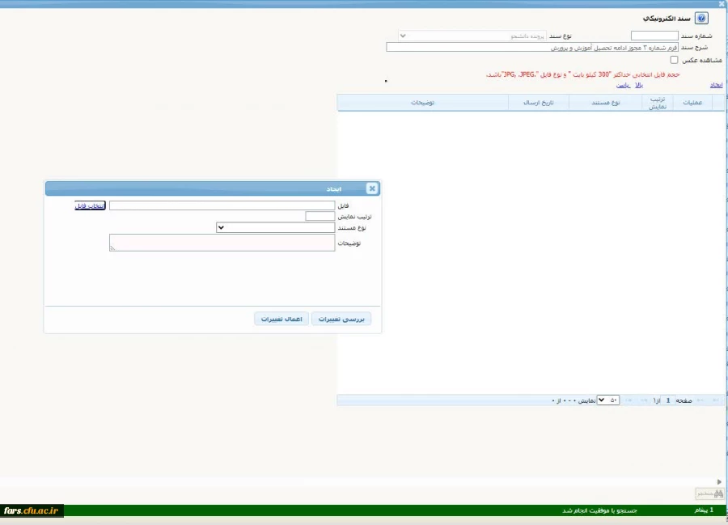Image resolution: width=728 pixels, height=525 pixels.
Task: Click the توضیحات textarea in the ایجاد dialog
Action: click(x=222, y=243)
